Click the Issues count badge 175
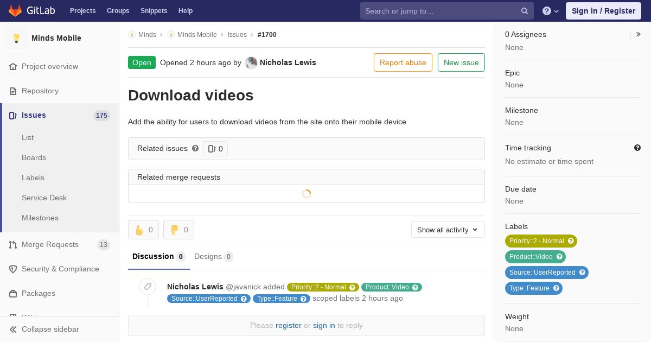The image size is (651, 342). coord(101,116)
